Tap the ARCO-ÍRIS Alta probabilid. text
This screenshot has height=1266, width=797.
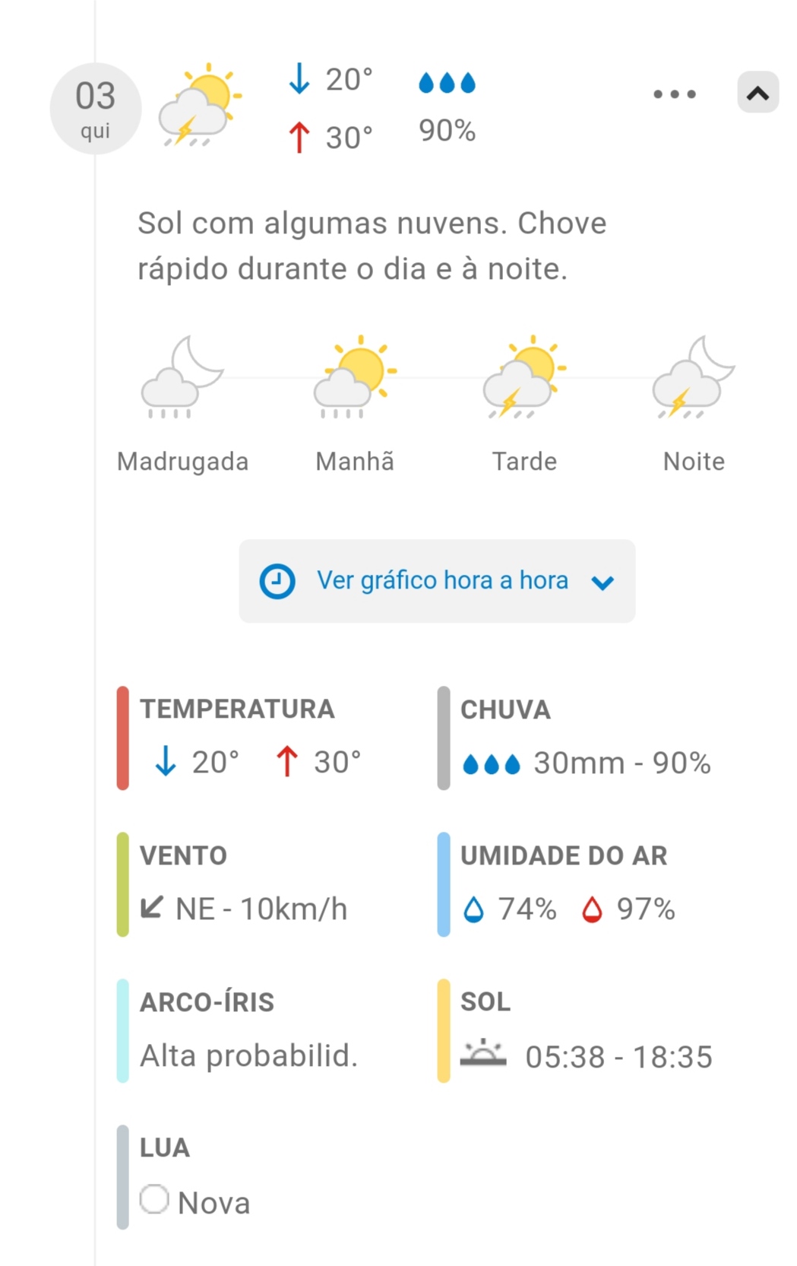248,1055
